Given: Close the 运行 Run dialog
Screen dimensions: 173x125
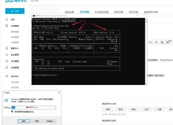Looking at the screenshot, I should 59,93.
